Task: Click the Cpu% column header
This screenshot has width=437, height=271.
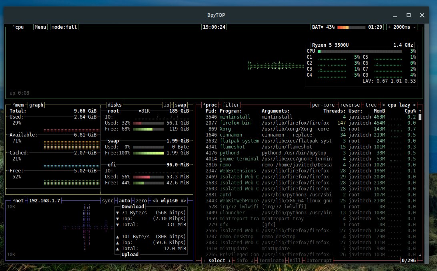Action: pos(410,111)
